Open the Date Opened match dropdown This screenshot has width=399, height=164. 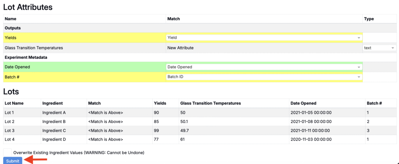click(x=264, y=67)
